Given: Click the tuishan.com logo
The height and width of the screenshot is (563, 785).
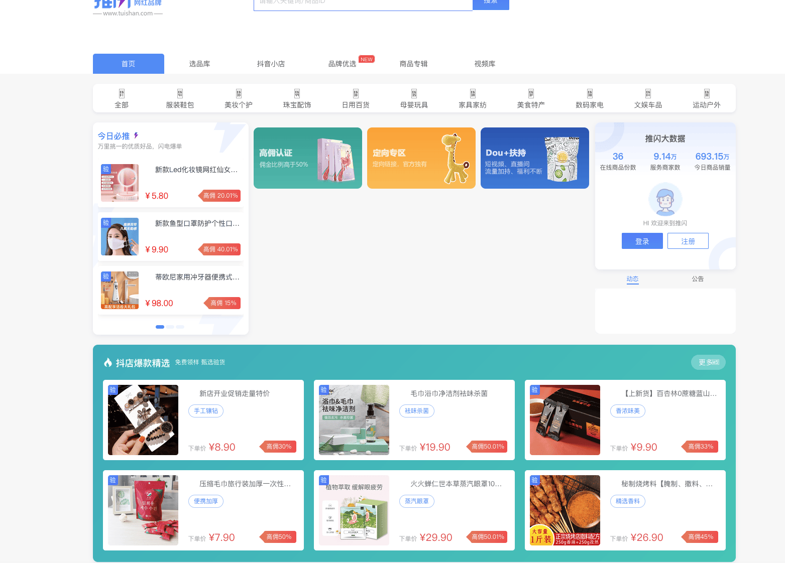Looking at the screenshot, I should (x=128, y=8).
